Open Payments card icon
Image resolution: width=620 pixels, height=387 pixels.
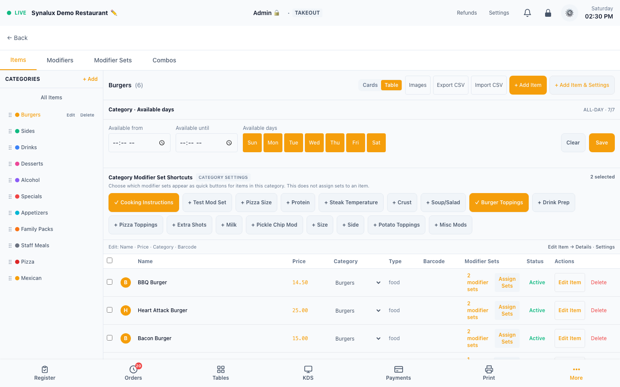[x=399, y=369]
